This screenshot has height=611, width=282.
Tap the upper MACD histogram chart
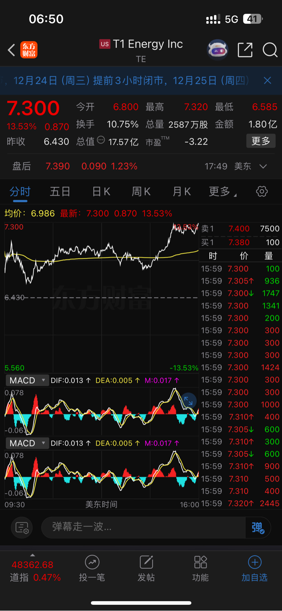pyautogui.click(x=101, y=411)
